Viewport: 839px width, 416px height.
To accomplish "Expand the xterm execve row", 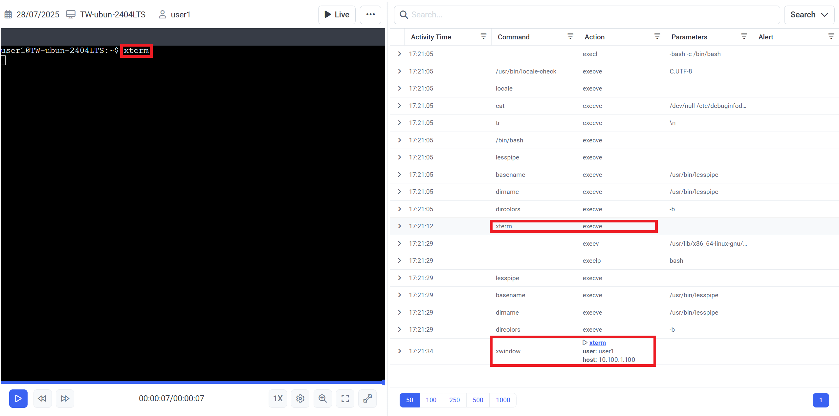I will 399,226.
